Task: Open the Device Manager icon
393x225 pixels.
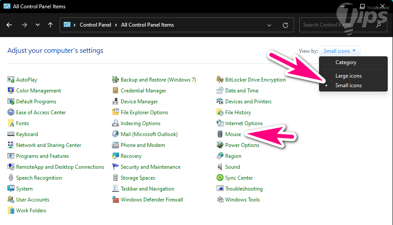Action: (x=115, y=102)
